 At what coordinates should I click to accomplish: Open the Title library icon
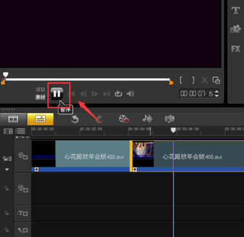236,10
